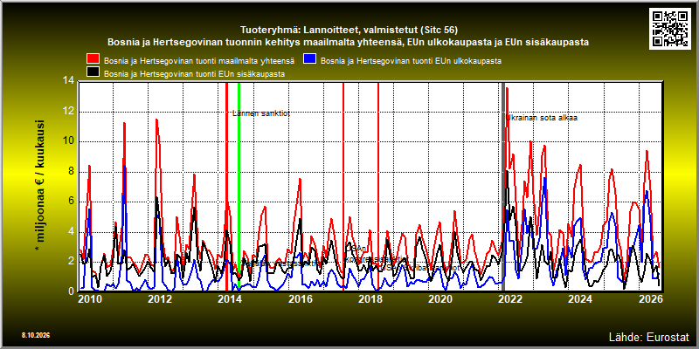This screenshot has height=349, width=699.
Task: Click x-axis year label '2014'
Action: (x=230, y=298)
